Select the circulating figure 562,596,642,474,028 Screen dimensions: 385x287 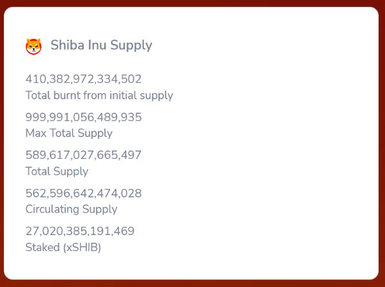[83, 193]
